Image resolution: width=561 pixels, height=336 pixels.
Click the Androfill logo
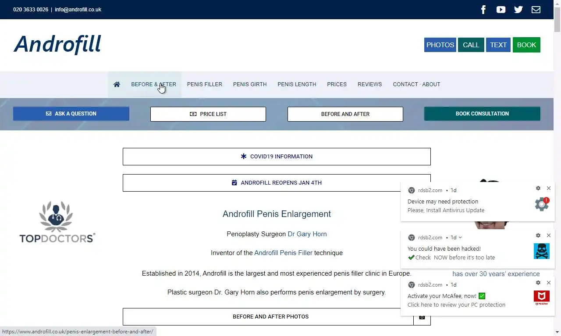[x=57, y=44]
